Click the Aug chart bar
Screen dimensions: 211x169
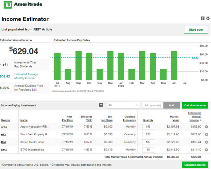click(68, 75)
